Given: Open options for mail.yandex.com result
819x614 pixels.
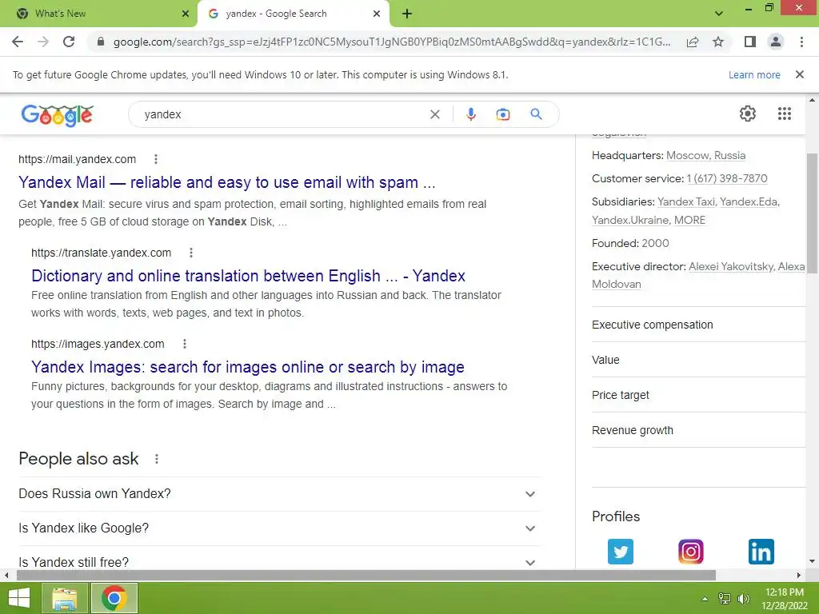Looking at the screenshot, I should (x=156, y=159).
